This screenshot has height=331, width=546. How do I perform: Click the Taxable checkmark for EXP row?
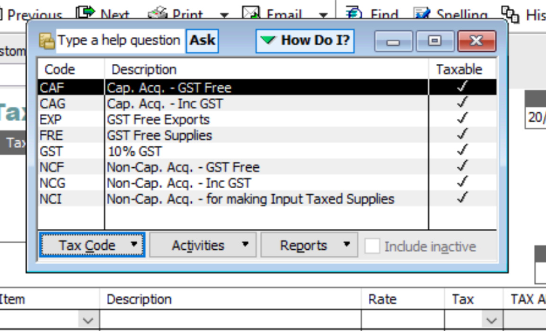[462, 118]
